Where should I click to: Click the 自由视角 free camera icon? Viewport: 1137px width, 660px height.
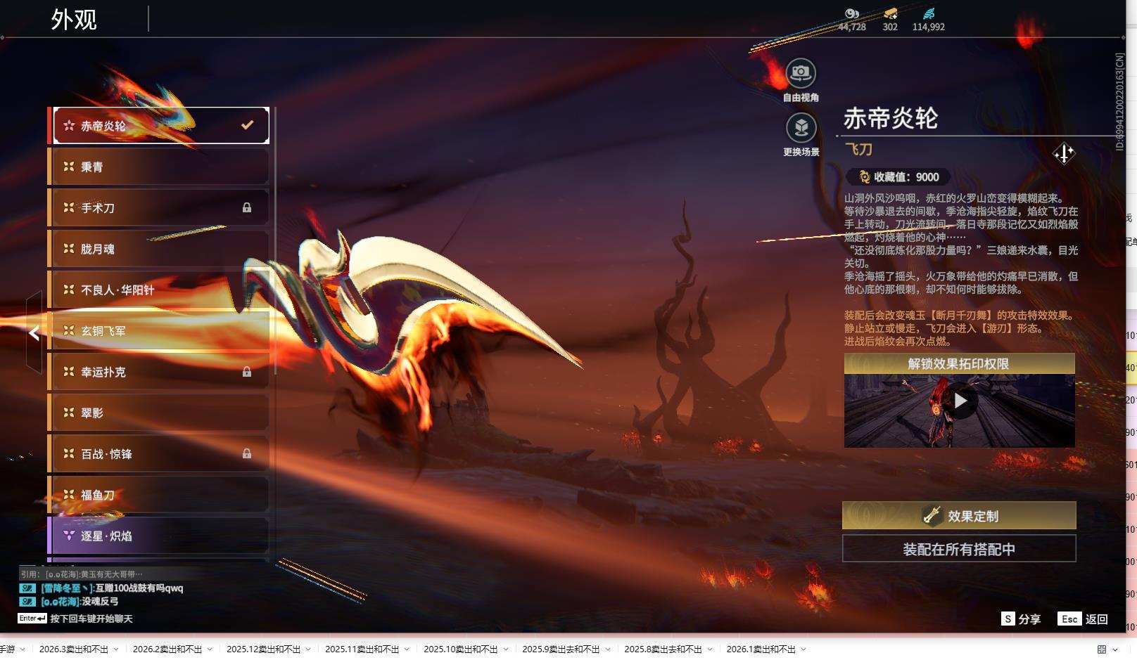click(801, 72)
